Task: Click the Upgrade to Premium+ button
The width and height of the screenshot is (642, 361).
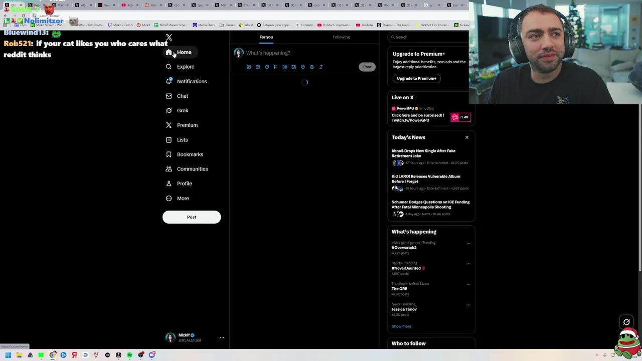Action: (417, 78)
